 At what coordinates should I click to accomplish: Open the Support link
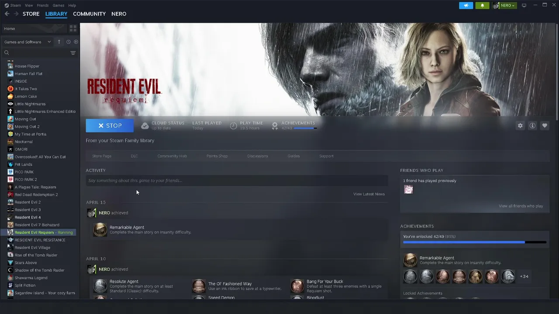pyautogui.click(x=326, y=156)
